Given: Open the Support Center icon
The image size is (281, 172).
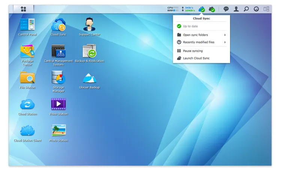Looking at the screenshot, I should (90, 25).
